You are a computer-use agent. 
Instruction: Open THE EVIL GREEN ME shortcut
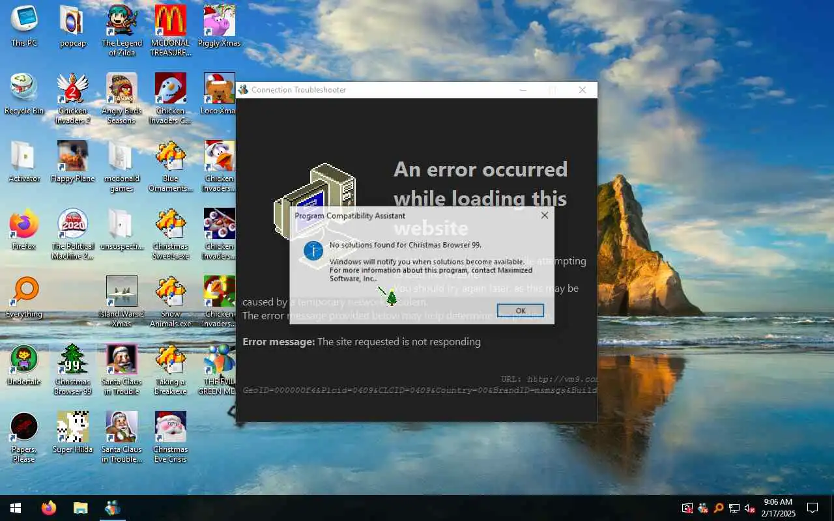218,369
